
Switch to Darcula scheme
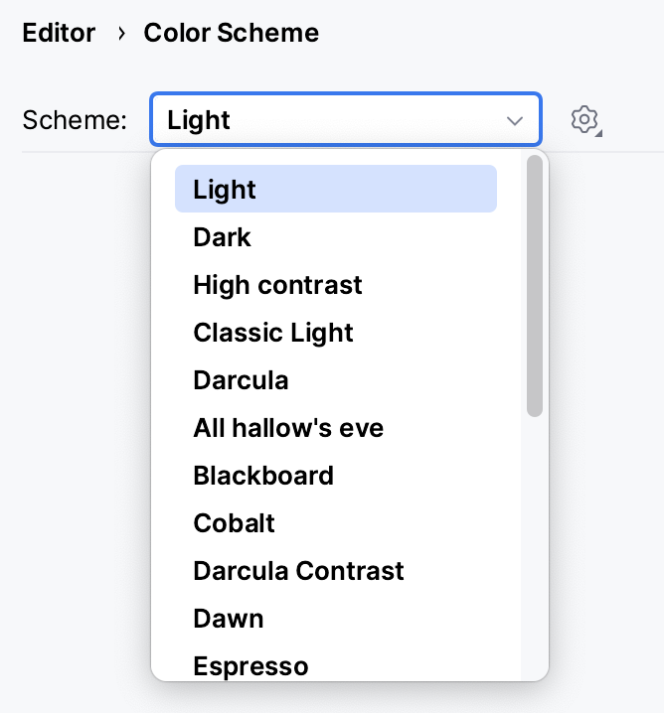click(x=241, y=380)
